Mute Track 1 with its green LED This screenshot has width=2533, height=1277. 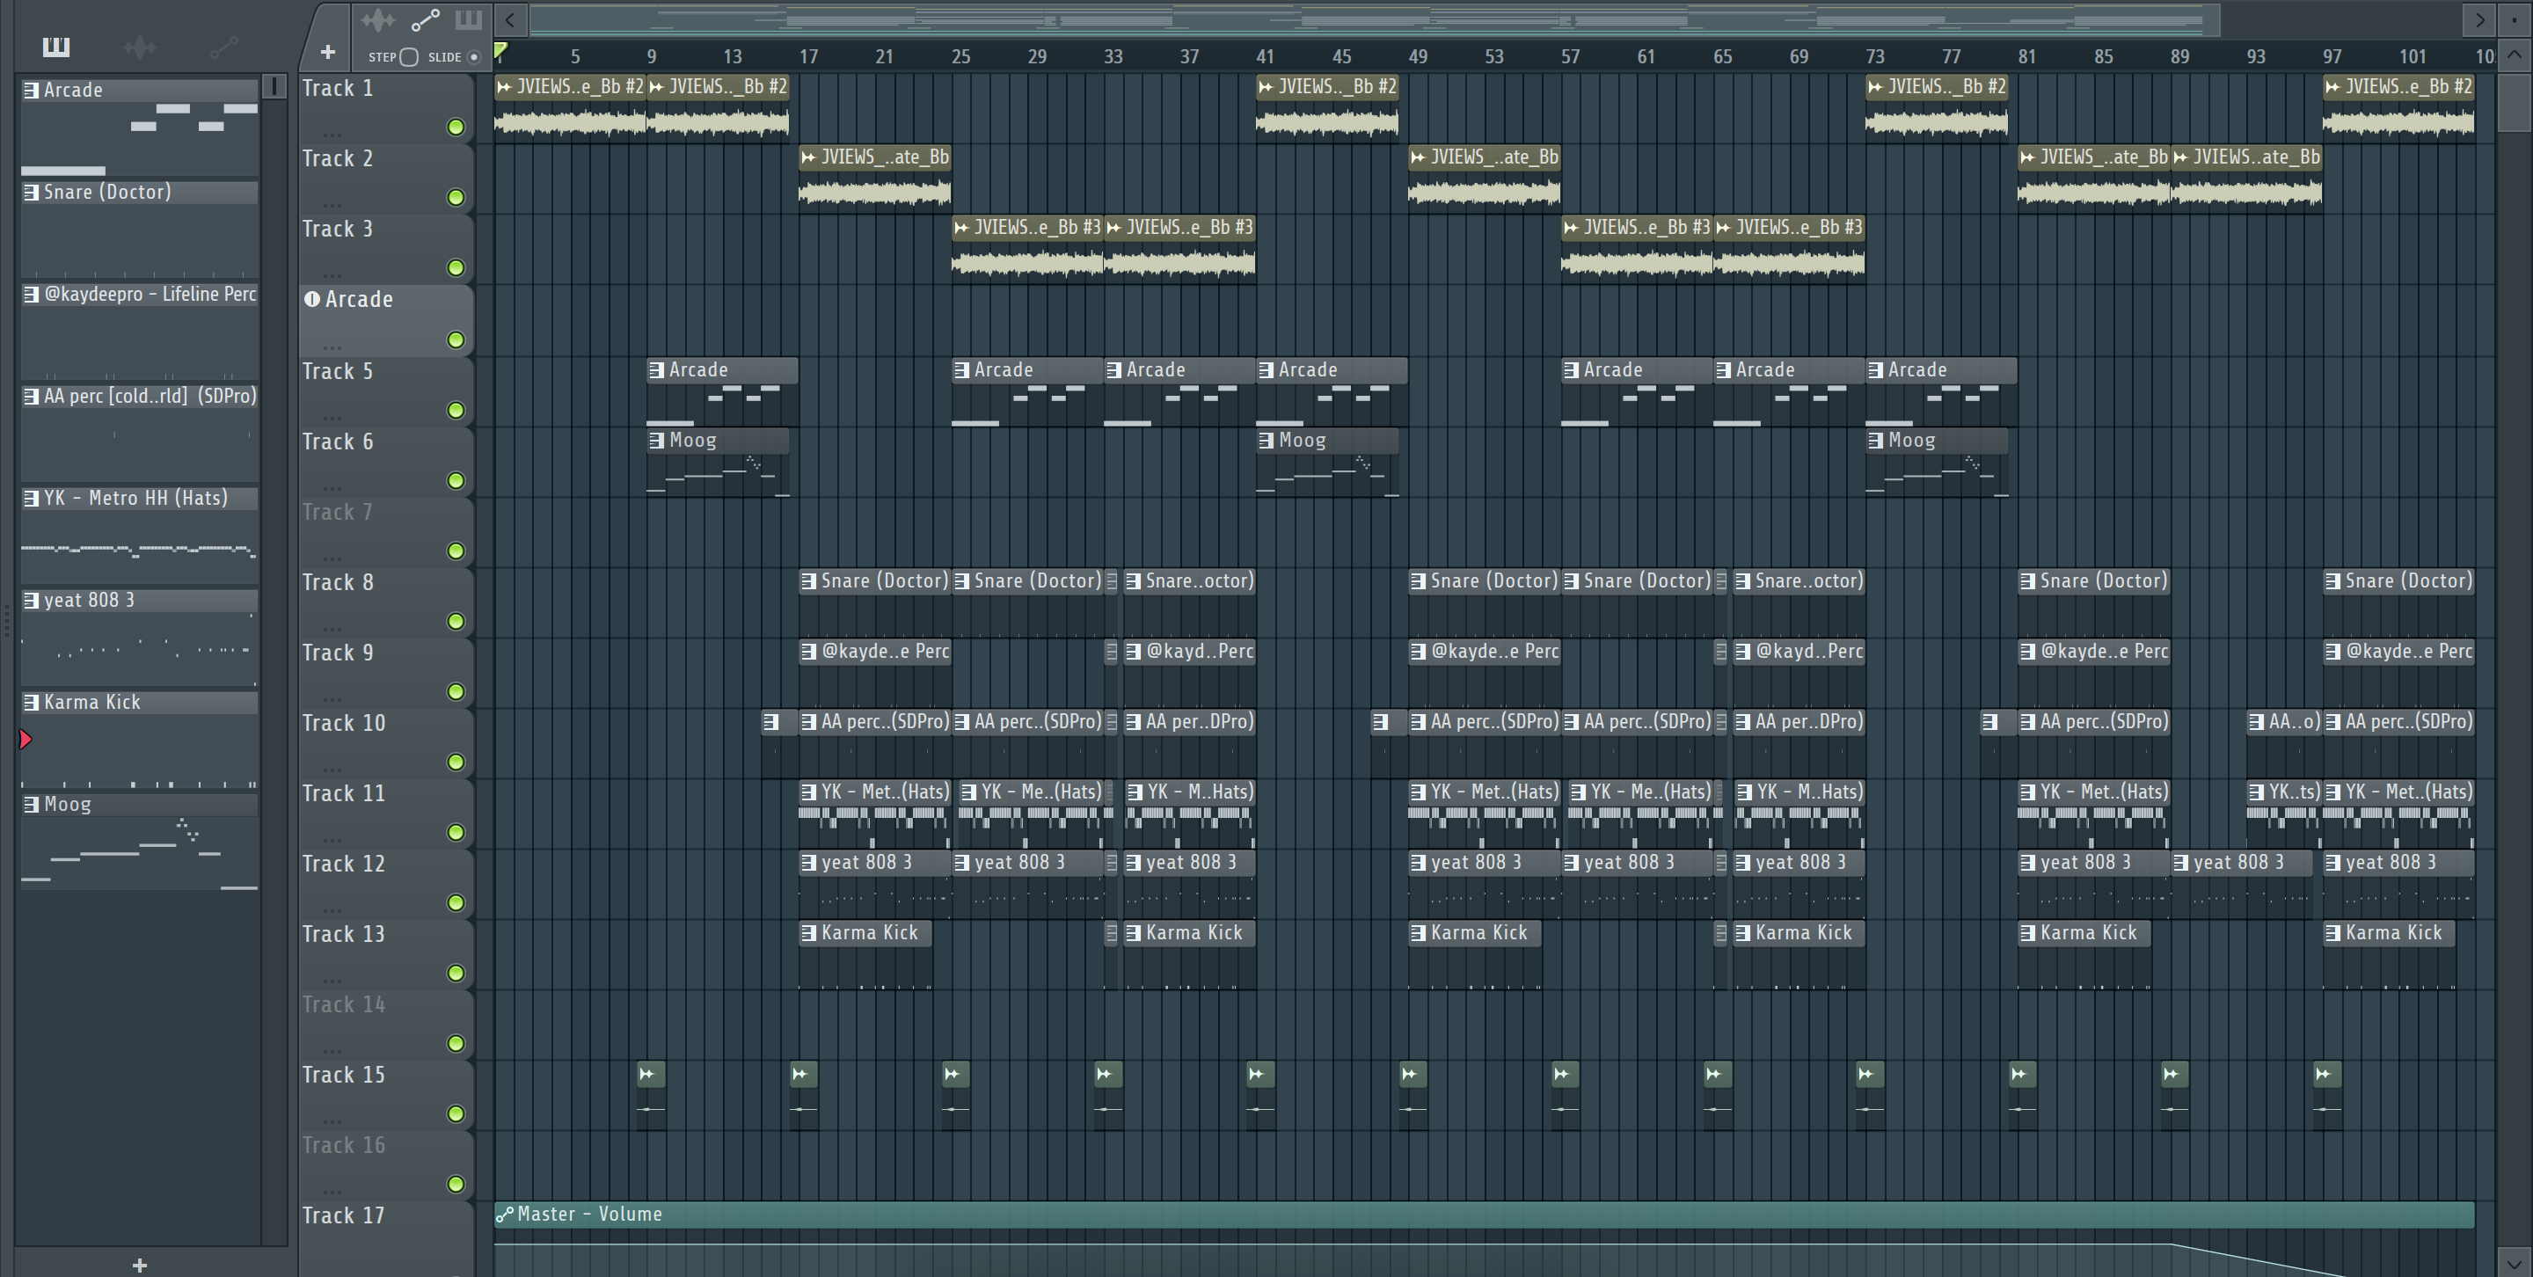pos(456,128)
